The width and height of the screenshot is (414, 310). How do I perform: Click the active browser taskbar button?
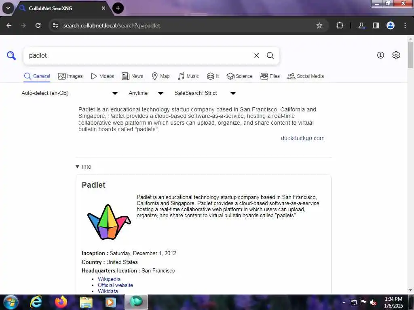(136, 302)
